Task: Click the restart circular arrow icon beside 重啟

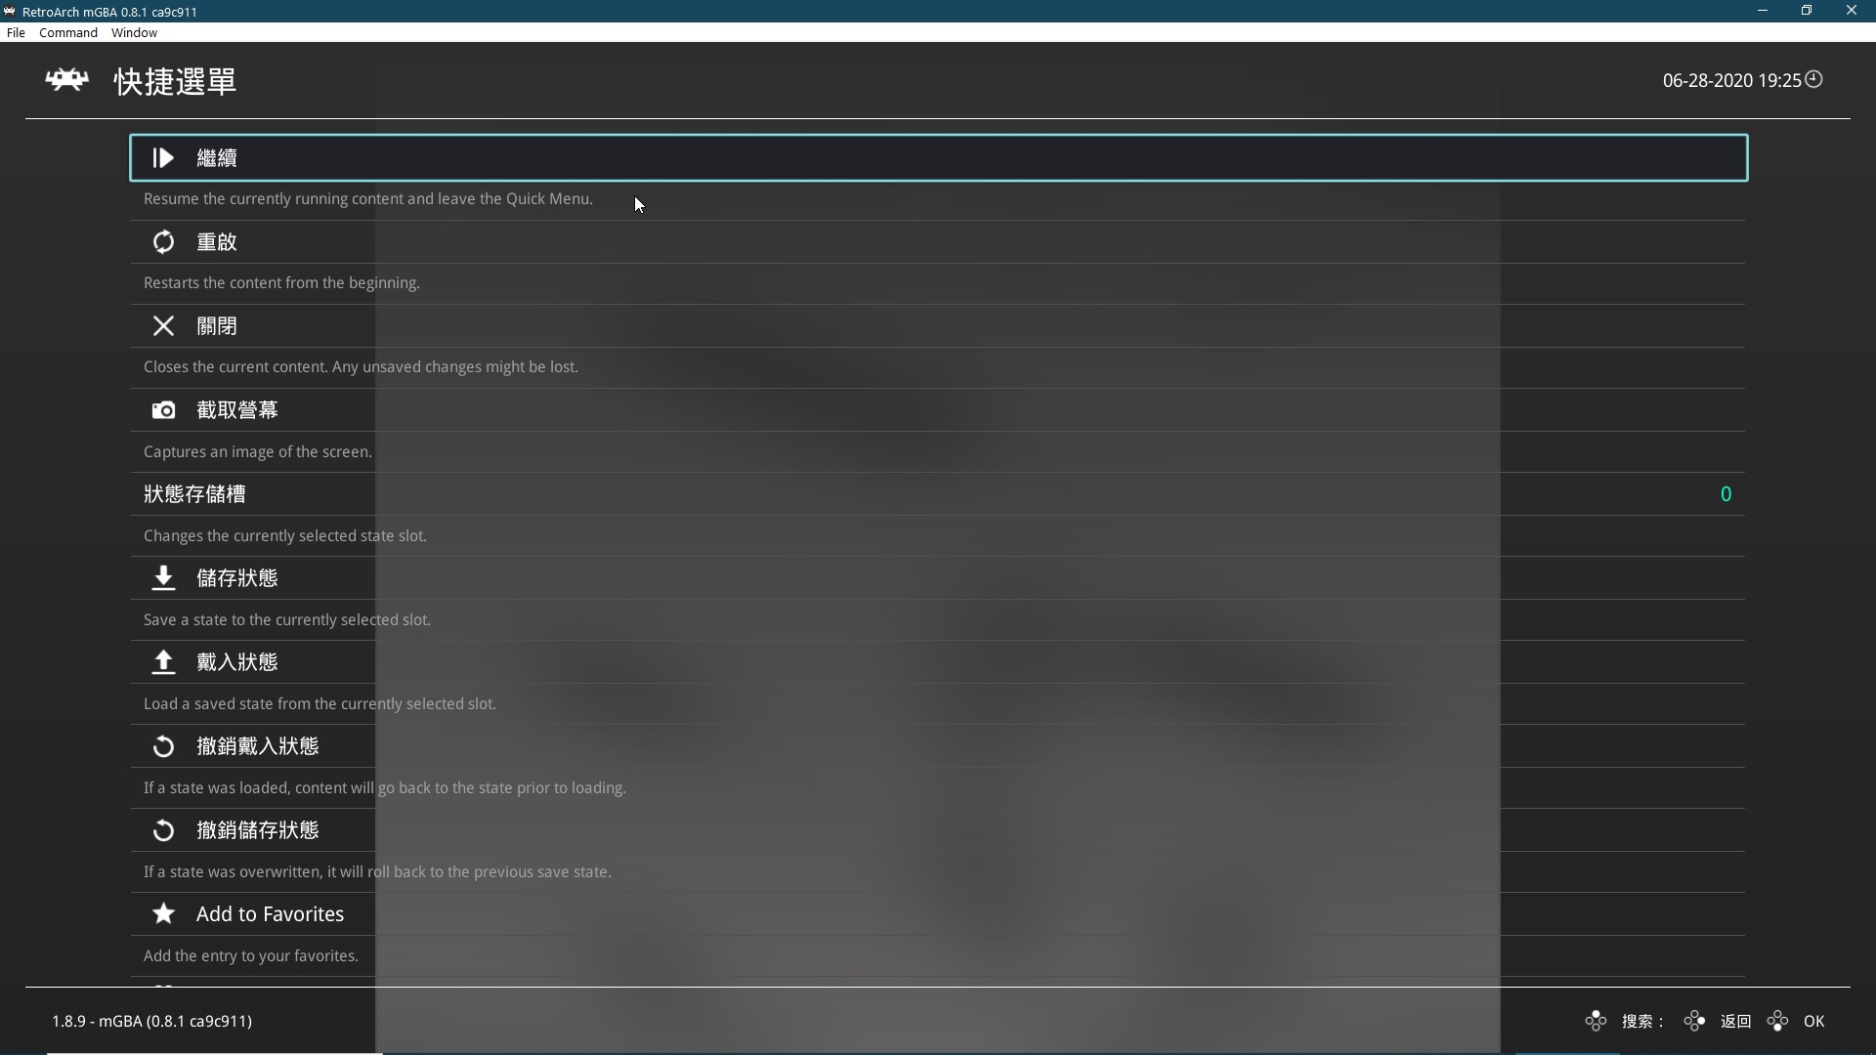Action: pos(163,242)
